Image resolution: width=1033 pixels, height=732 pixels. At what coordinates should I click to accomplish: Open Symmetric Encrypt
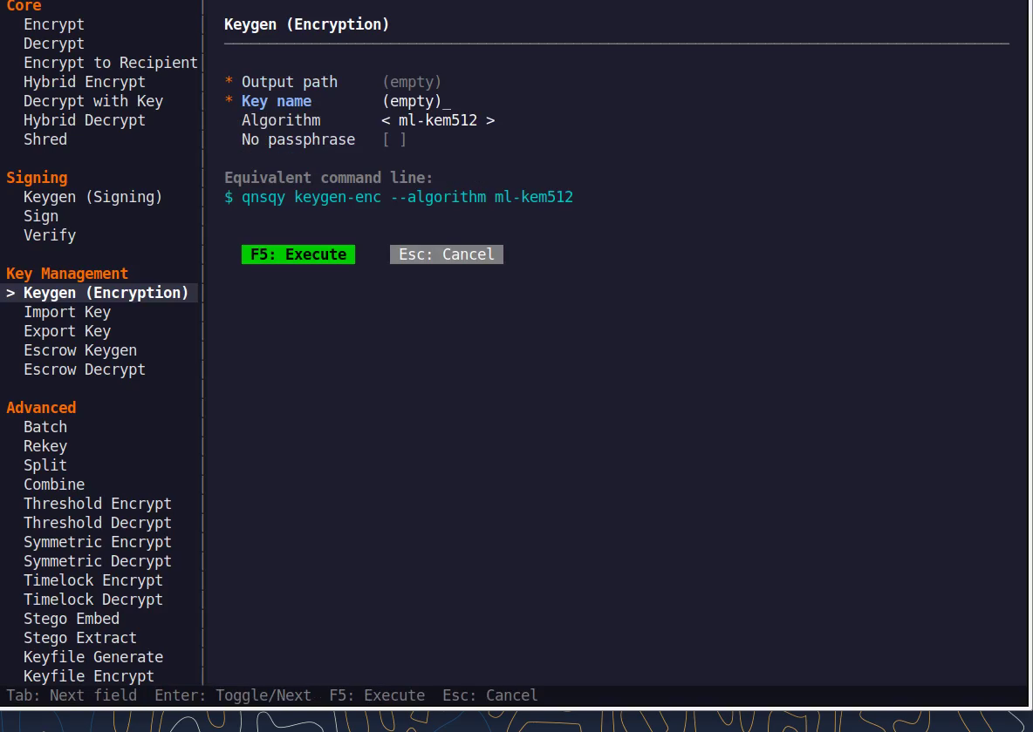[98, 541]
